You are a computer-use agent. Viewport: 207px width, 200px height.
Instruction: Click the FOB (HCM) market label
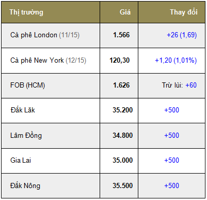pyautogui.click(x=27, y=85)
